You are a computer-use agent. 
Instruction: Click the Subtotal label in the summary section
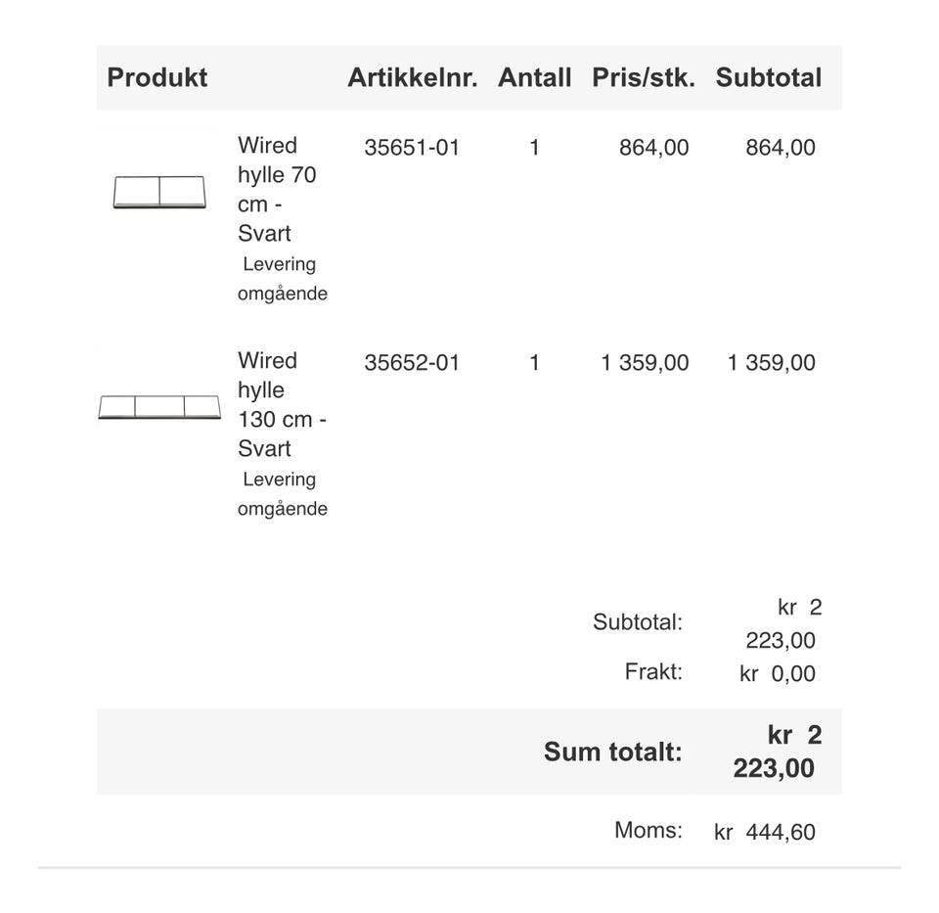point(638,621)
